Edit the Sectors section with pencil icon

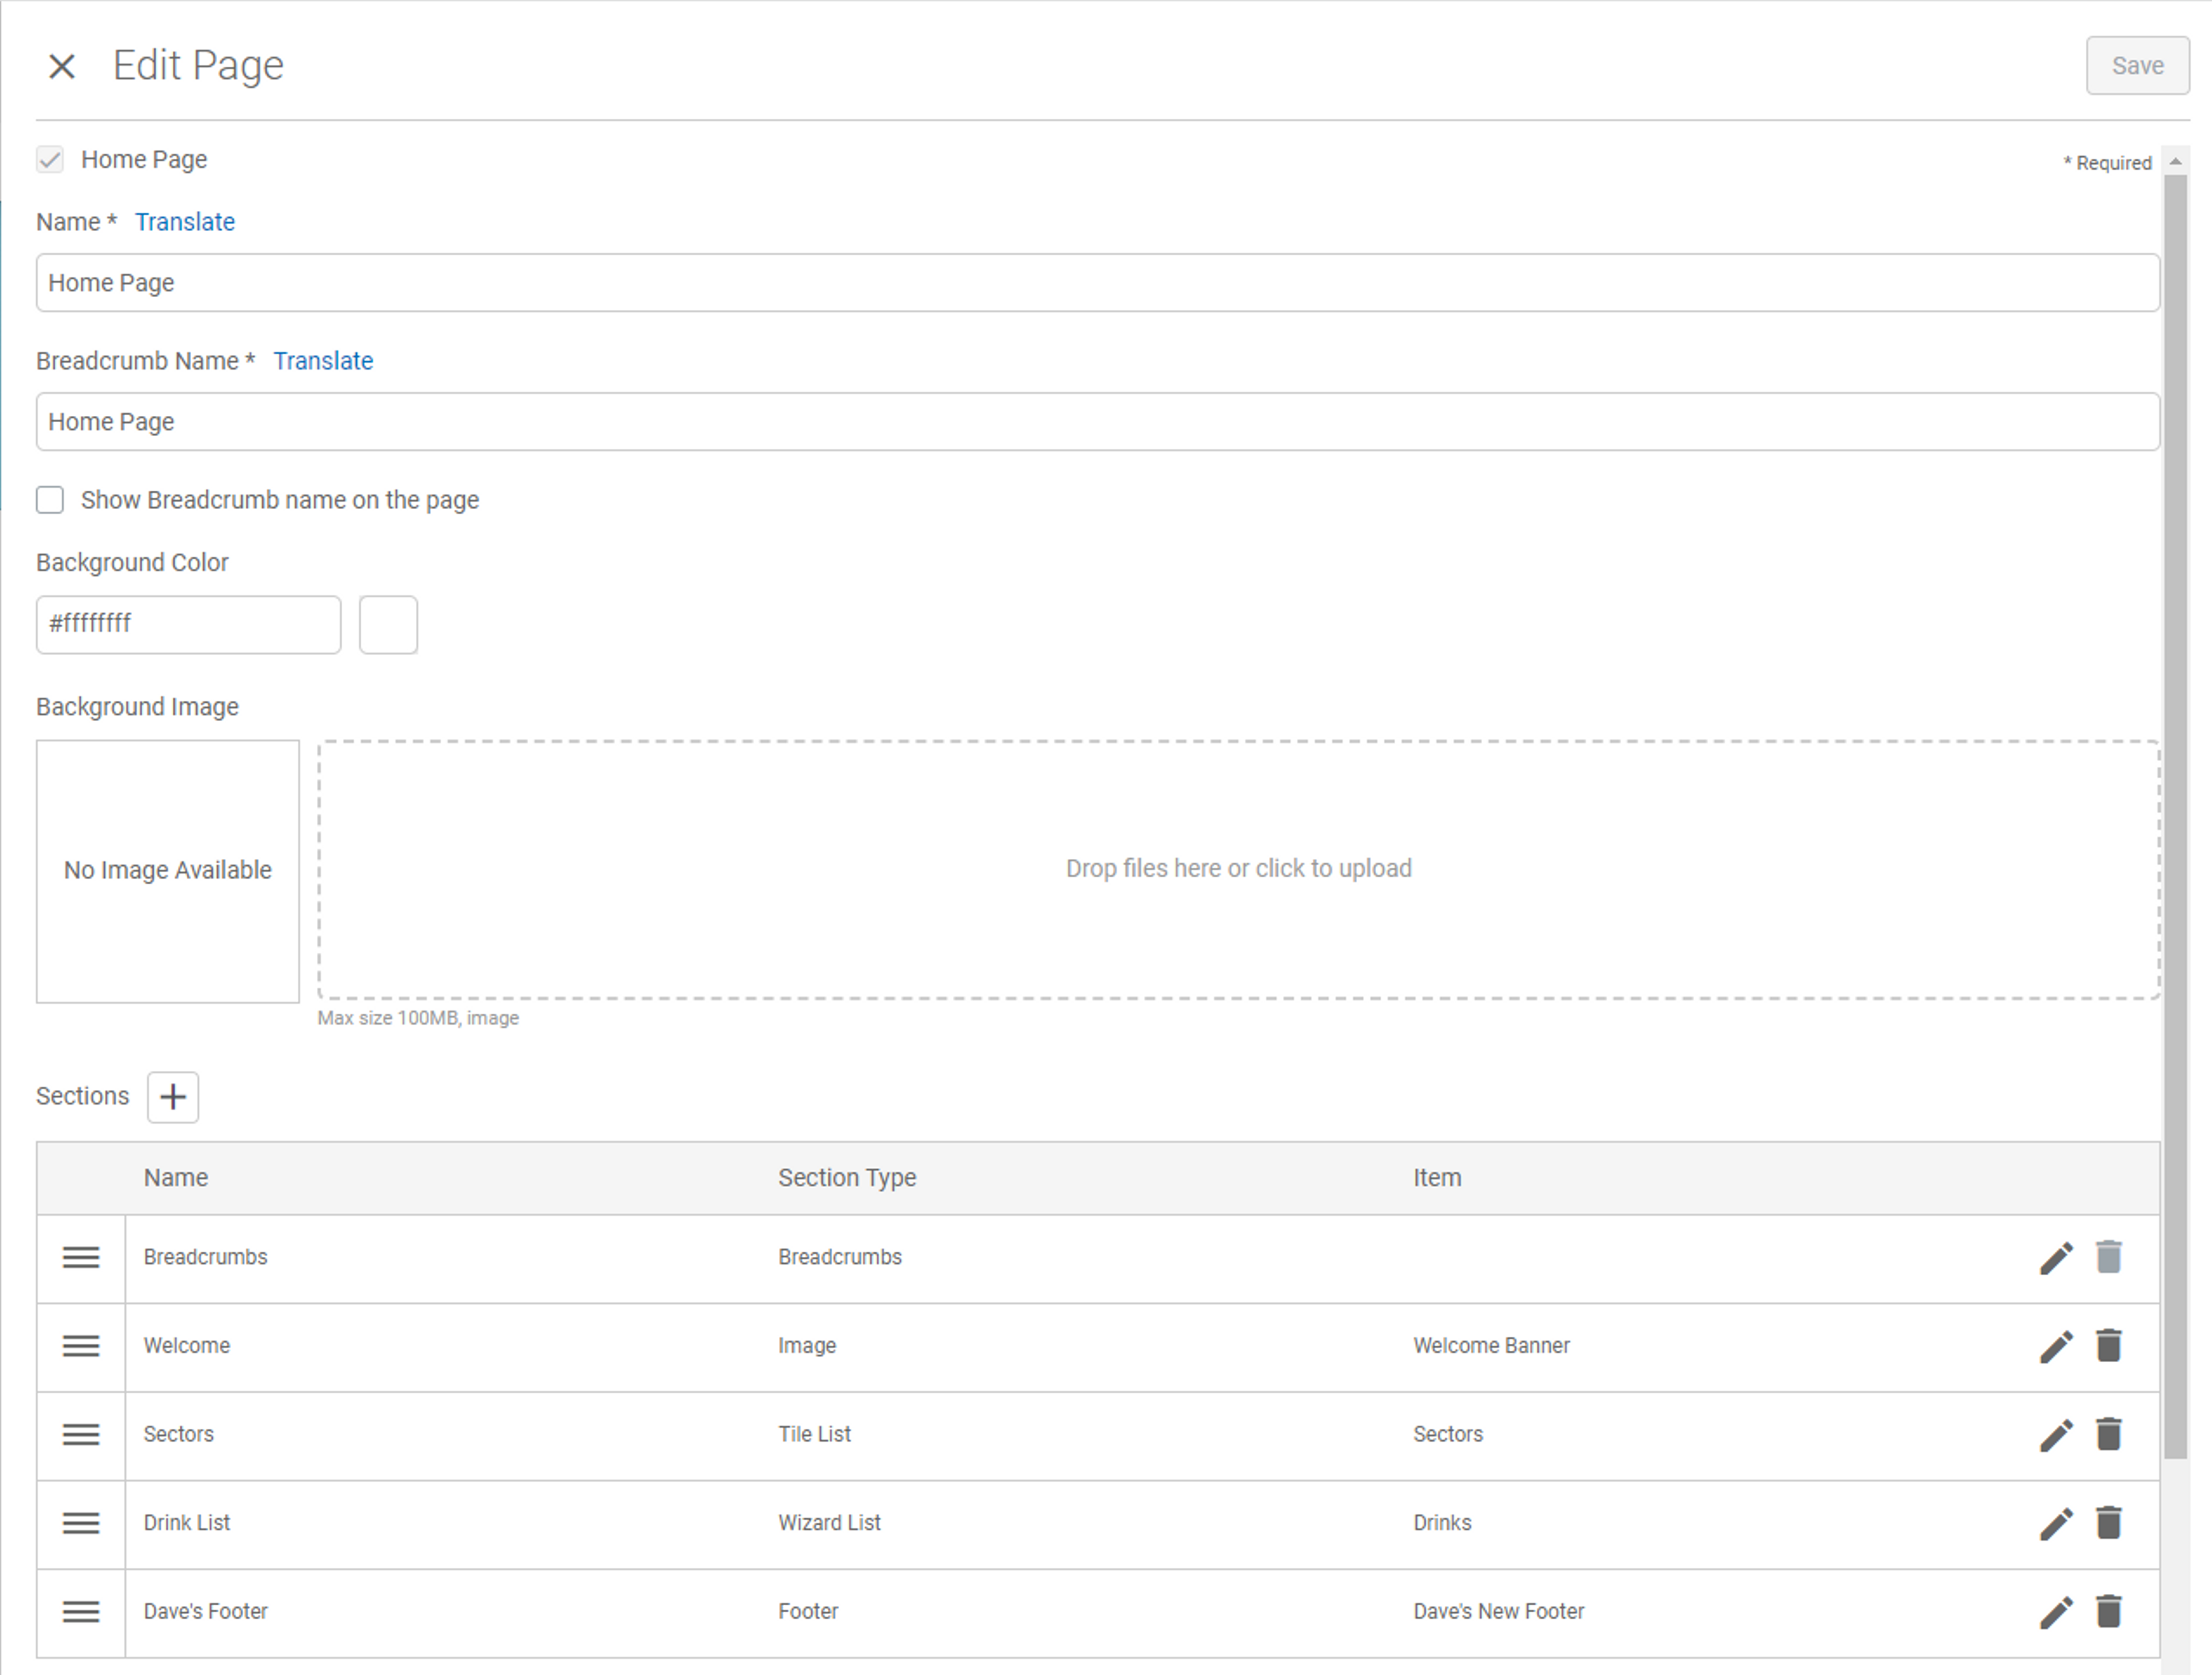pos(2056,1435)
